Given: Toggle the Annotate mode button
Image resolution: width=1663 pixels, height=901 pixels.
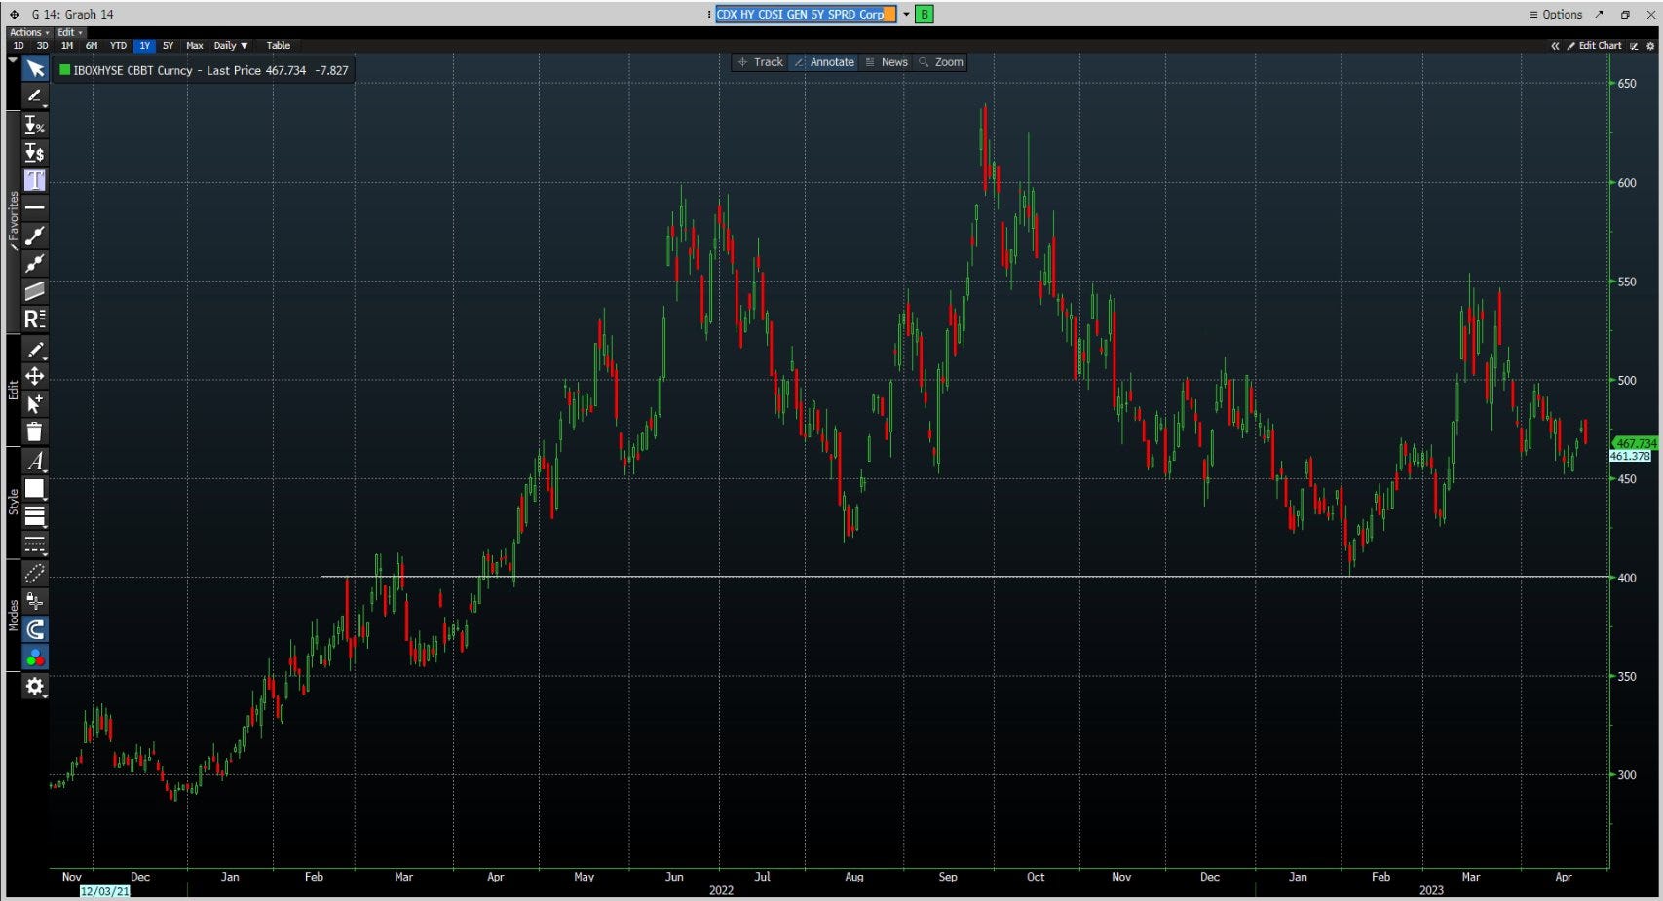Looking at the screenshot, I should click(x=824, y=62).
